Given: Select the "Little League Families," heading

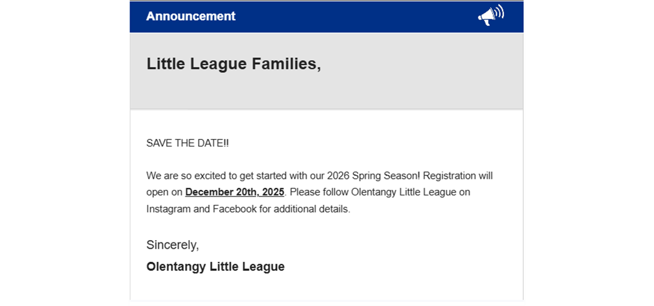Looking at the screenshot, I should (x=233, y=64).
